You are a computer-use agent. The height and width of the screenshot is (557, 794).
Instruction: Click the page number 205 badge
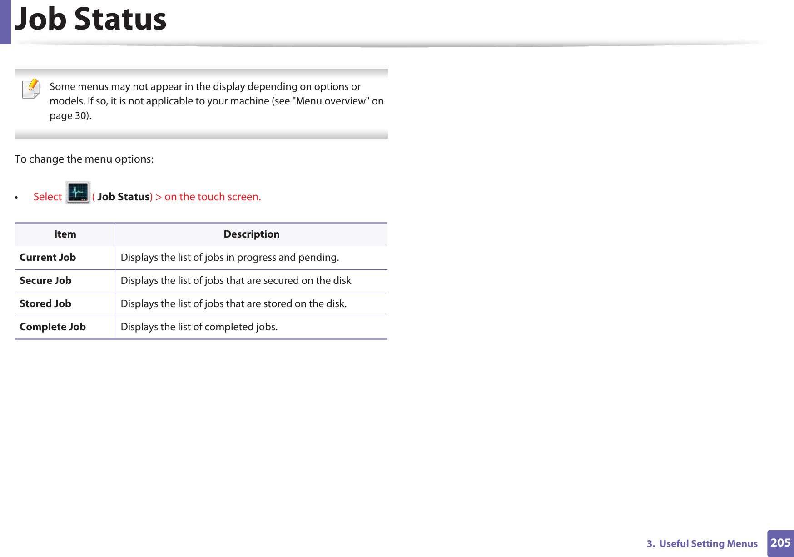tap(780, 543)
